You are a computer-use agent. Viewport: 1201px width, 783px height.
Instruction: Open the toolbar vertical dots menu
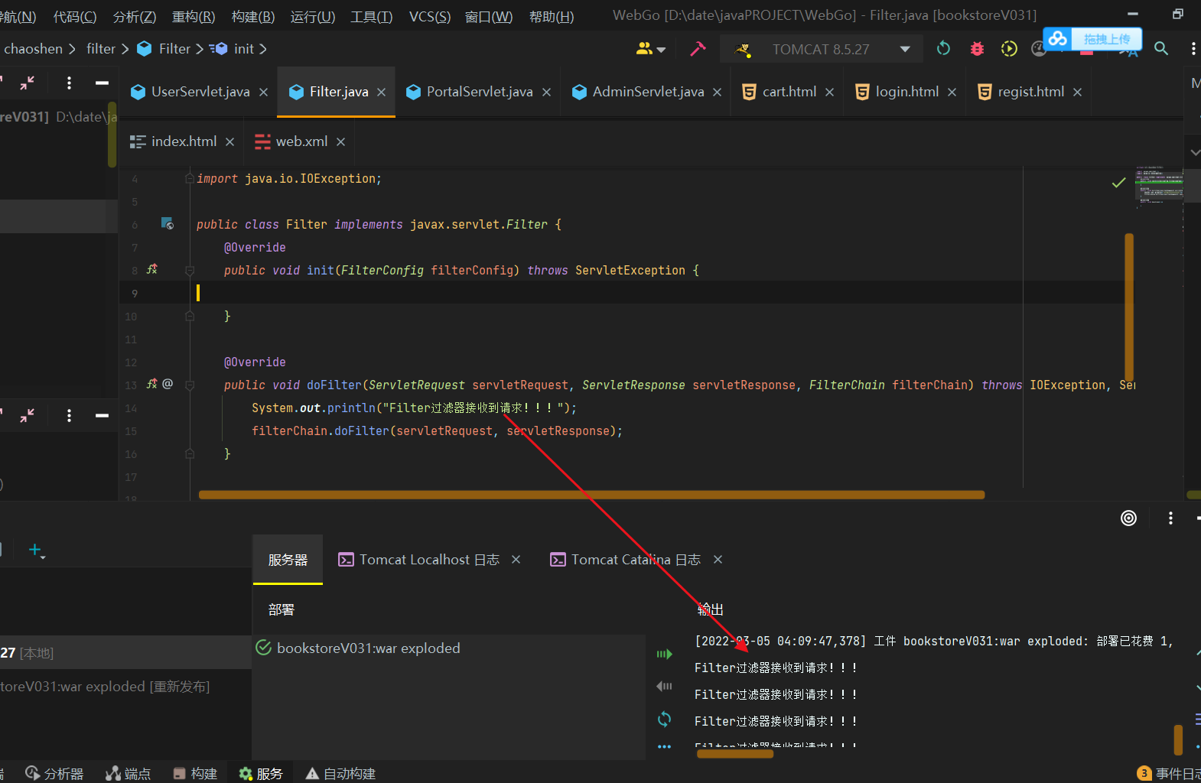[x=1193, y=49]
